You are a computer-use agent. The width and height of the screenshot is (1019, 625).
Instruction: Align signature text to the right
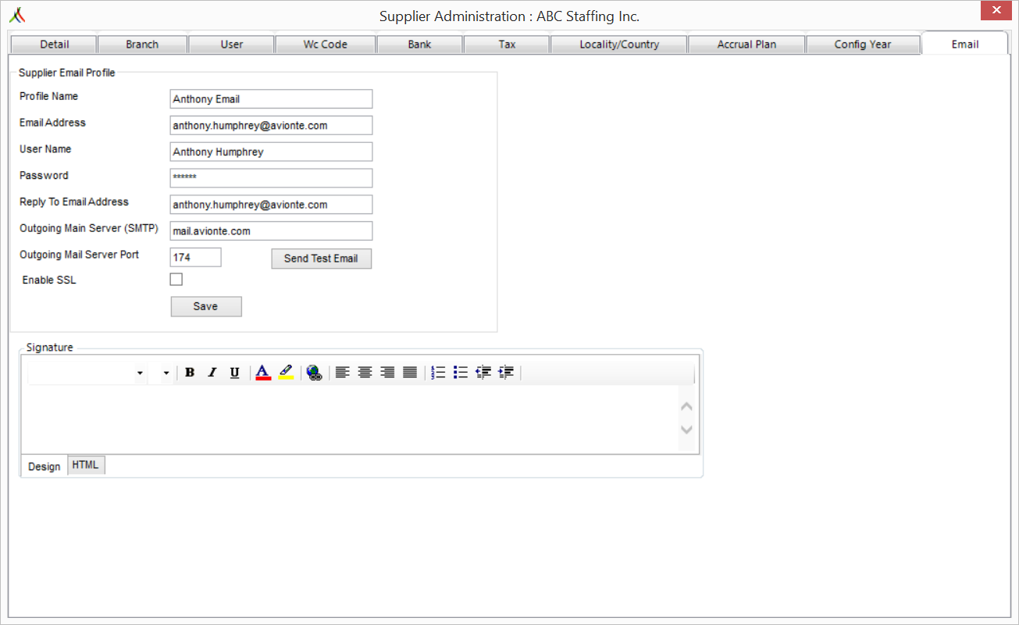coord(387,373)
